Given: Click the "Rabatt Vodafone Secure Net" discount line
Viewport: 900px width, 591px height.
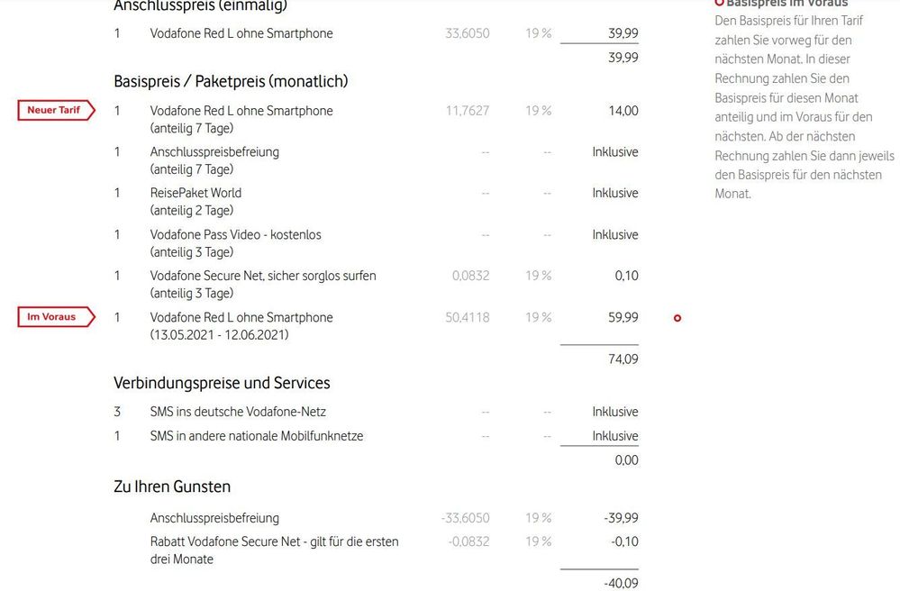Looking at the screenshot, I should 274,542.
